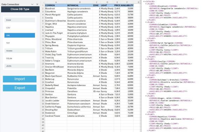Image resolution: width=210 pixels, height=132 pixels.
Task: Collapse the PLANT node containing Hepatica
Action: pyautogui.click(x=146, y=114)
